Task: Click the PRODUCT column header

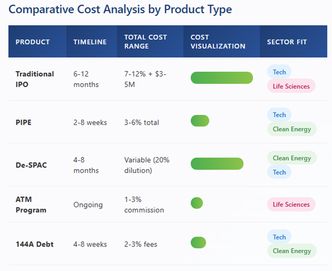Action: [x=33, y=42]
